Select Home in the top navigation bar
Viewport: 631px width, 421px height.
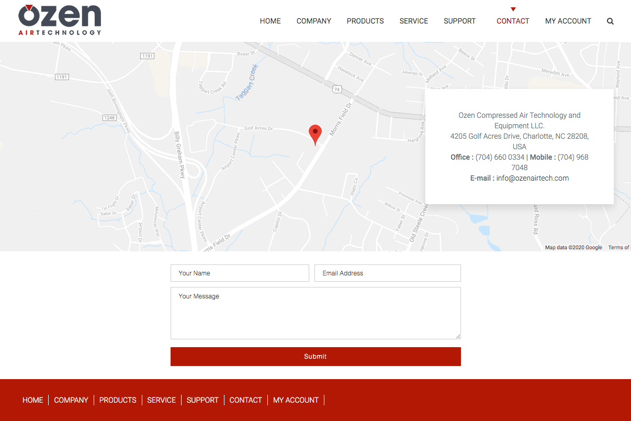(x=270, y=21)
